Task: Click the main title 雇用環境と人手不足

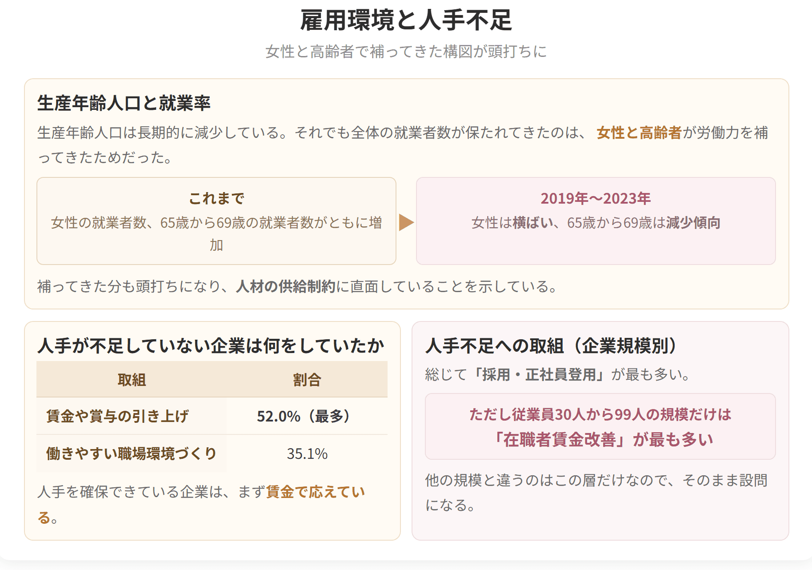Action: [x=406, y=20]
